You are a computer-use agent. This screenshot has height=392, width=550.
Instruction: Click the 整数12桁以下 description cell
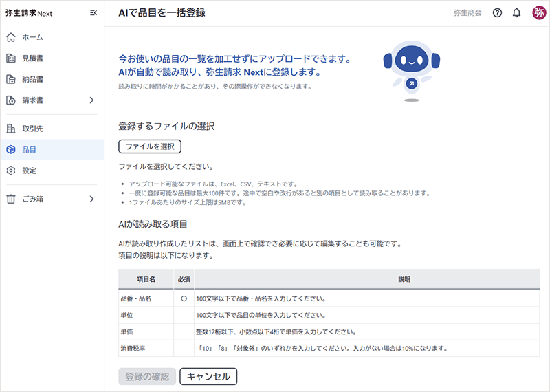click(x=367, y=331)
